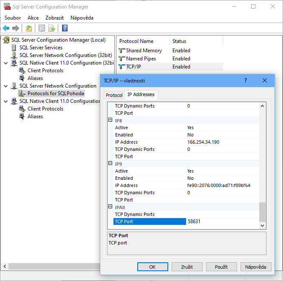Click the IP8 address 166.254.34.190

(x=222, y=142)
